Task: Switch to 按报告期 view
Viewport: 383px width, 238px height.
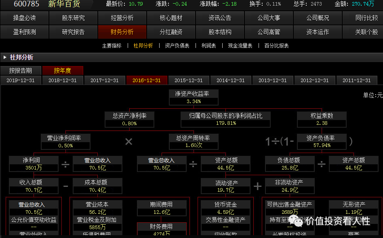Action: tap(21, 70)
